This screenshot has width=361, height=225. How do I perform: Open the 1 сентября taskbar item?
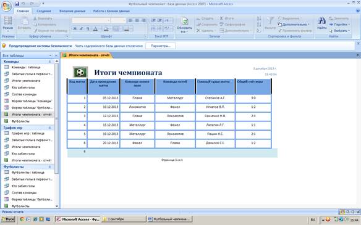124,219
